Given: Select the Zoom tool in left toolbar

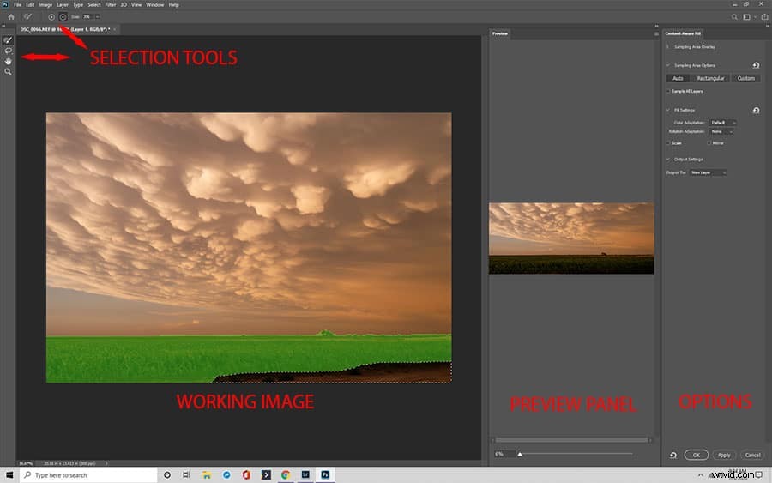Looking at the screenshot, I should click(x=8, y=72).
